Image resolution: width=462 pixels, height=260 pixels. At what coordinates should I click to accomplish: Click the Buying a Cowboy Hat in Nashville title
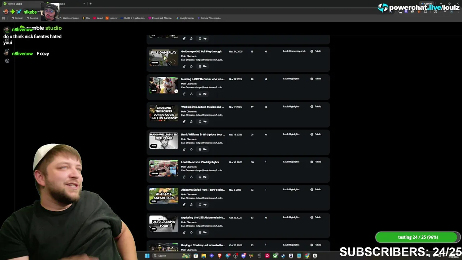coord(203,245)
